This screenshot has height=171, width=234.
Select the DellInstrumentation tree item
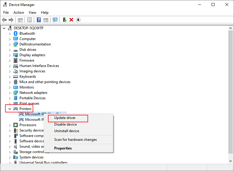[35, 44]
